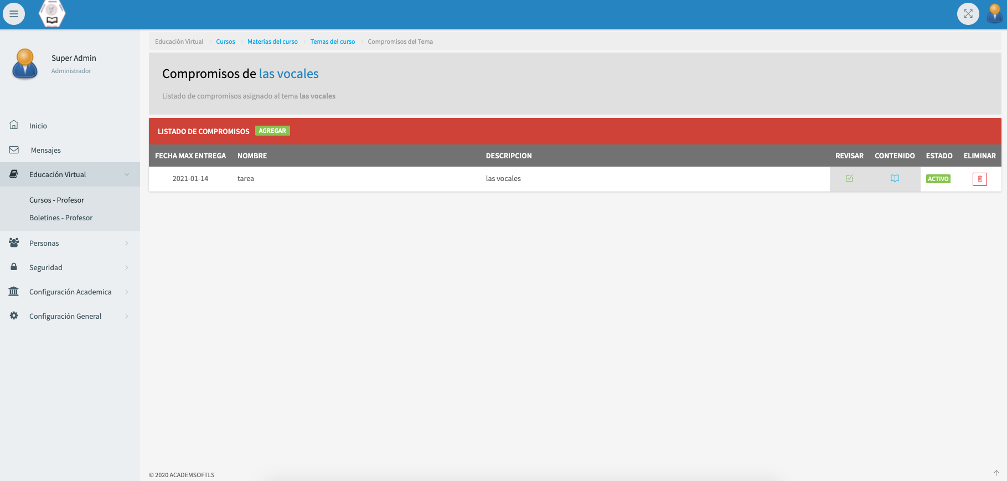Image resolution: width=1007 pixels, height=481 pixels.
Task: Open Boletines - Profesor submenu item
Action: pos(61,218)
